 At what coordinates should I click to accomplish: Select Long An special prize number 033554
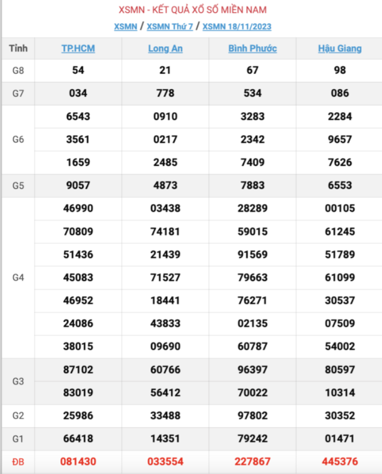click(165, 461)
